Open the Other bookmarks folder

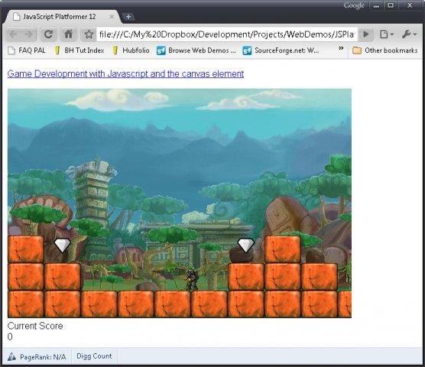pos(385,50)
